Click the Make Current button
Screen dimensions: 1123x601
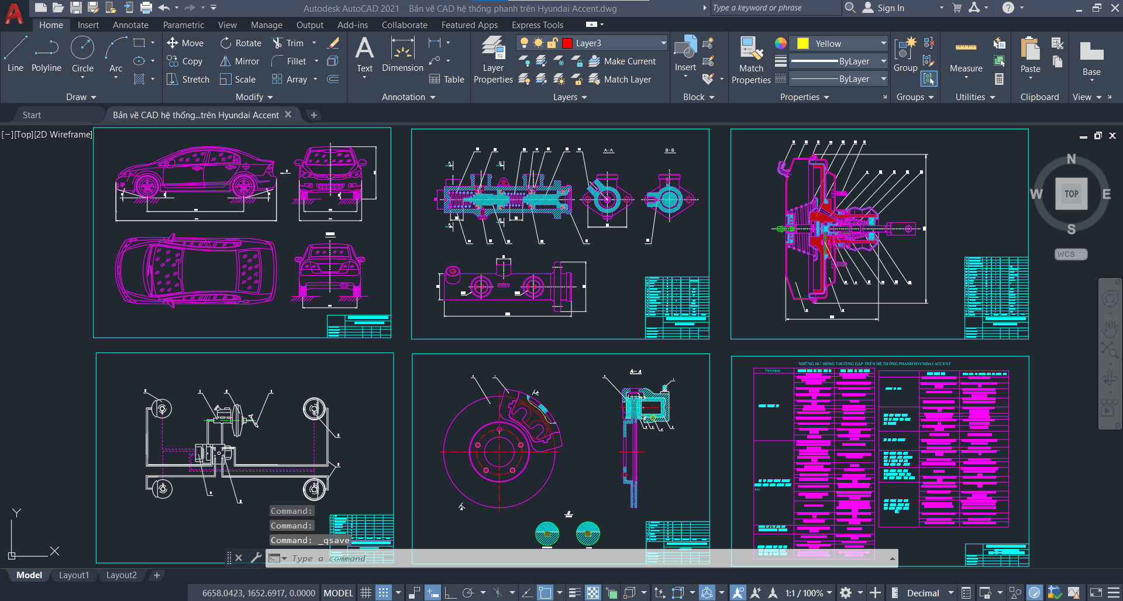[x=622, y=61]
